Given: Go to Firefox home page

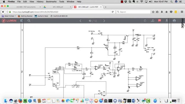Looking at the screenshot, I should pyautogui.click(x=166, y=12).
